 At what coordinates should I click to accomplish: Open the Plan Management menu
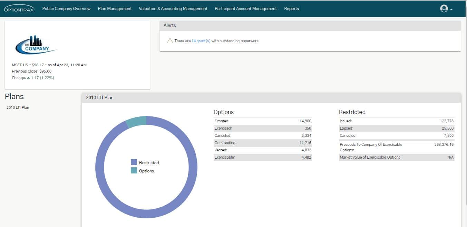[x=115, y=9]
